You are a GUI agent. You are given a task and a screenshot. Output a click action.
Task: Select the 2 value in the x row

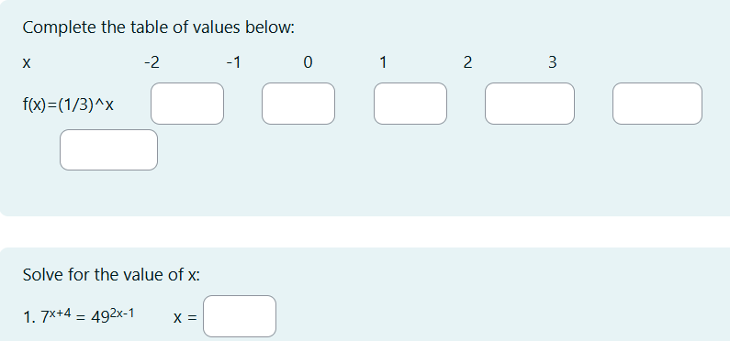[x=467, y=62]
